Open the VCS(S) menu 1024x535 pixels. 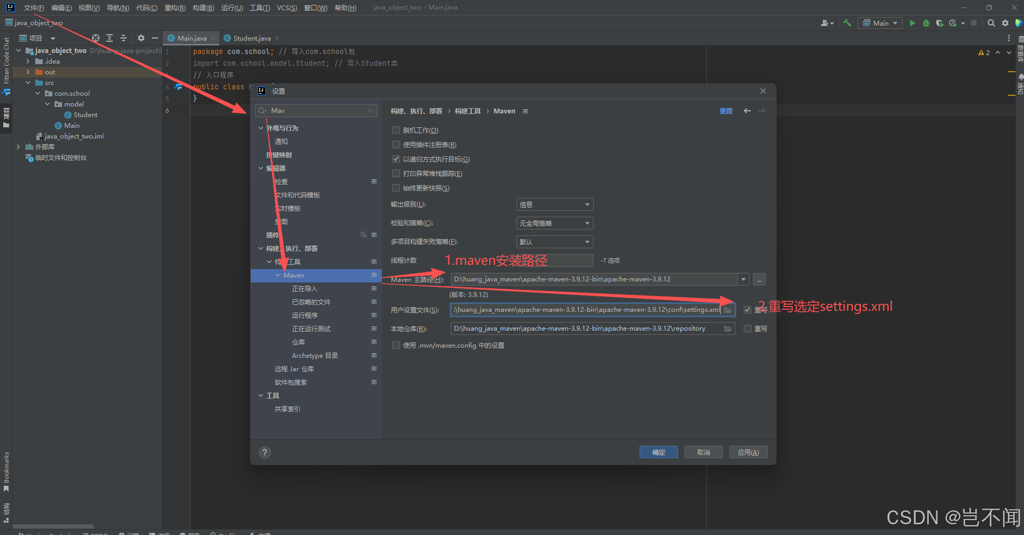point(287,7)
